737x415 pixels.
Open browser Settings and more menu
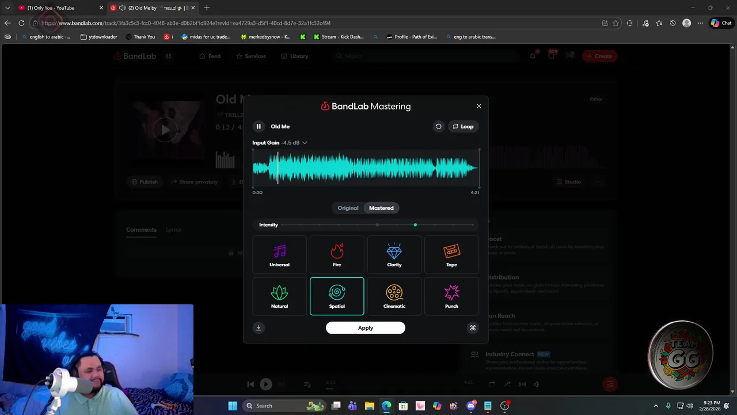coord(700,23)
